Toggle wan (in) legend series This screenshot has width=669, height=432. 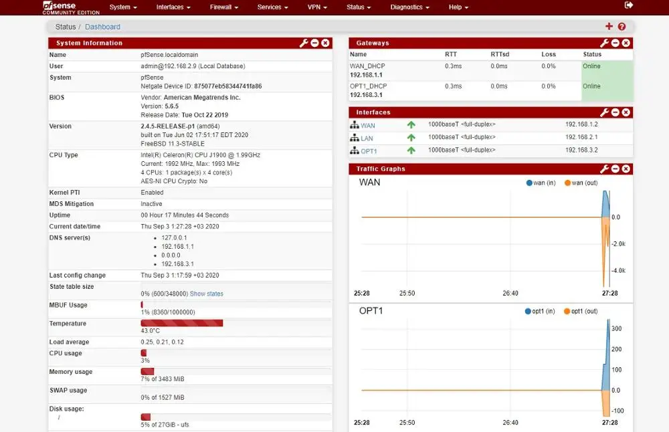[x=541, y=183]
